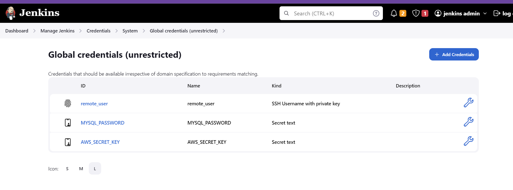Image resolution: width=513 pixels, height=190 pixels.
Task: Open System breadcrumb
Action: (130, 31)
